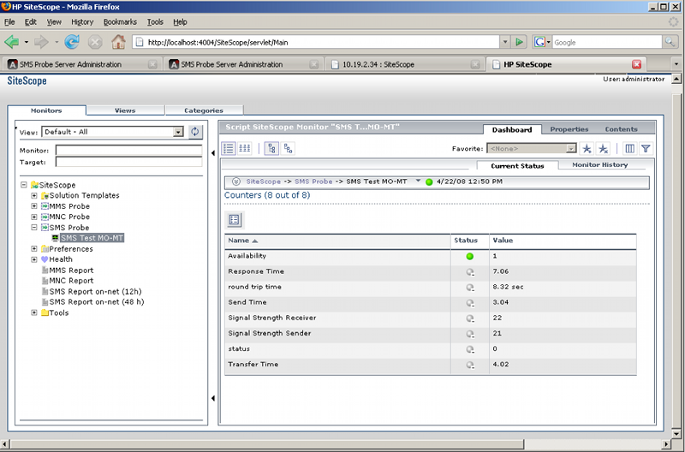Open the column chooser icon
685x452 pixels.
[629, 148]
